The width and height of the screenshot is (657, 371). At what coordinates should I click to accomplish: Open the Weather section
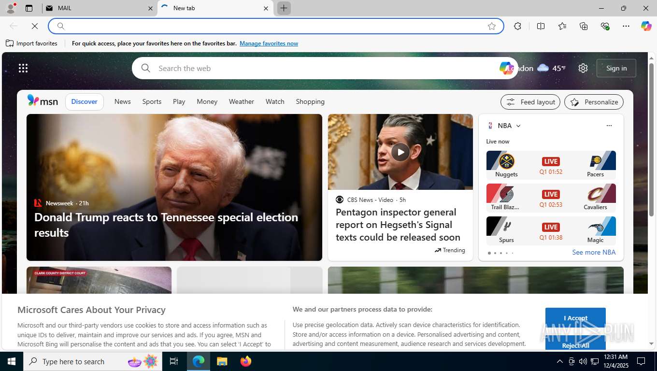point(242,101)
